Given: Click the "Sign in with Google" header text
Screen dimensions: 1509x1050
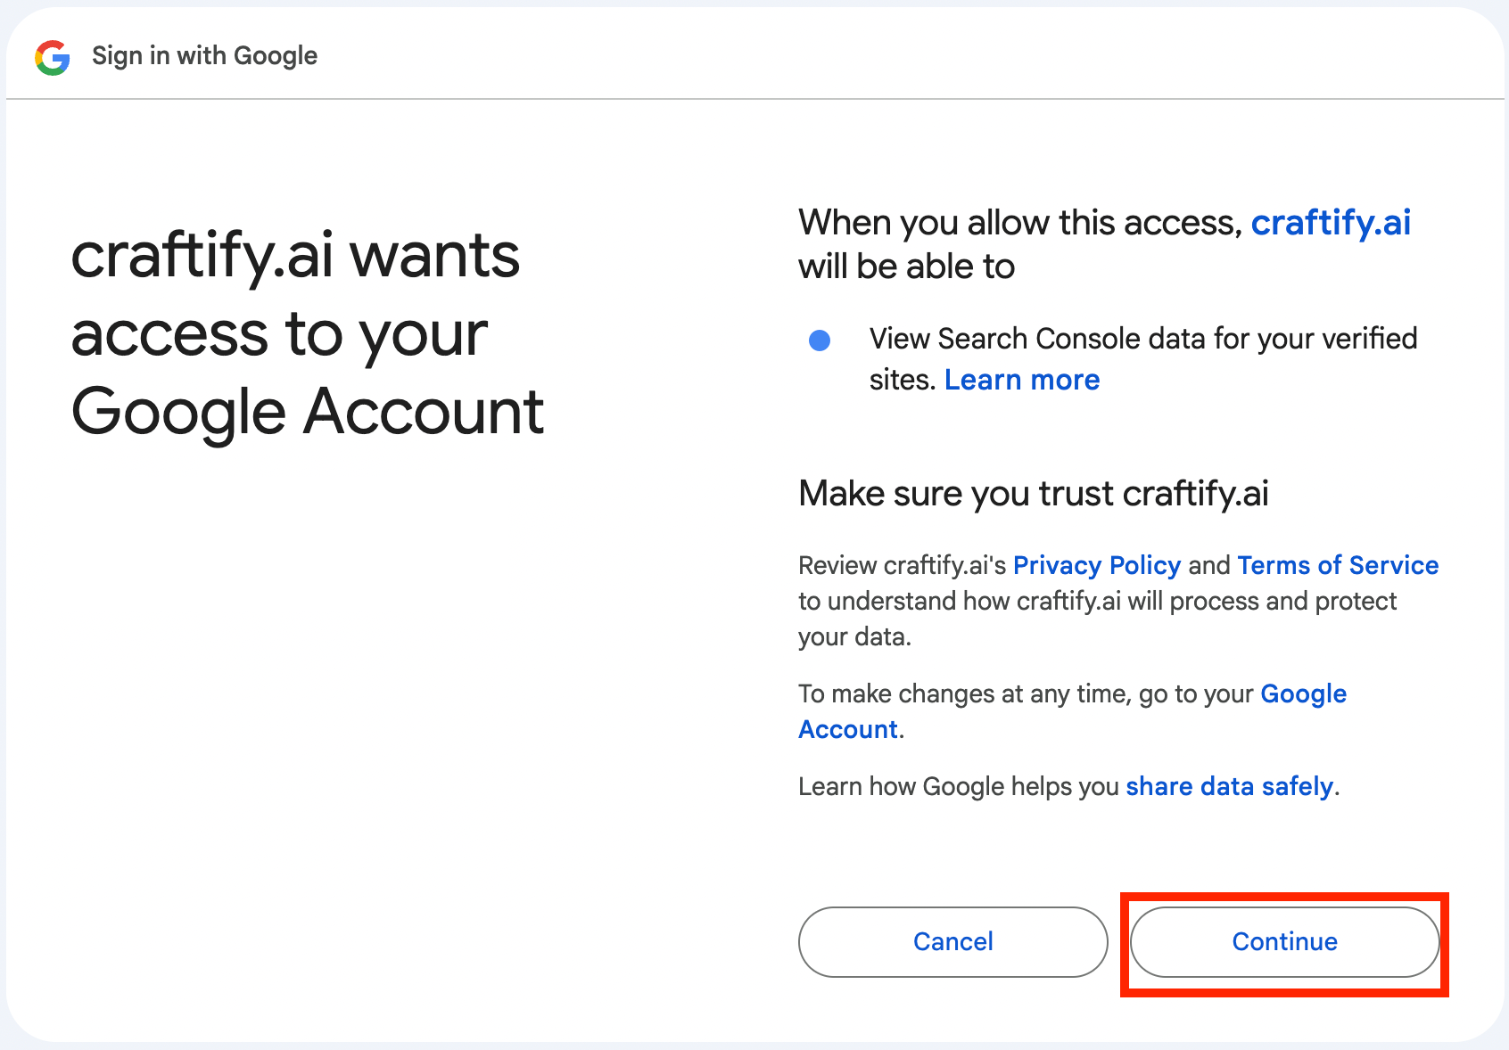Looking at the screenshot, I should point(204,56).
